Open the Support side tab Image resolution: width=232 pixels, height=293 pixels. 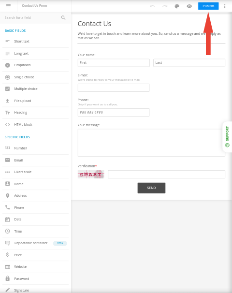227,137
